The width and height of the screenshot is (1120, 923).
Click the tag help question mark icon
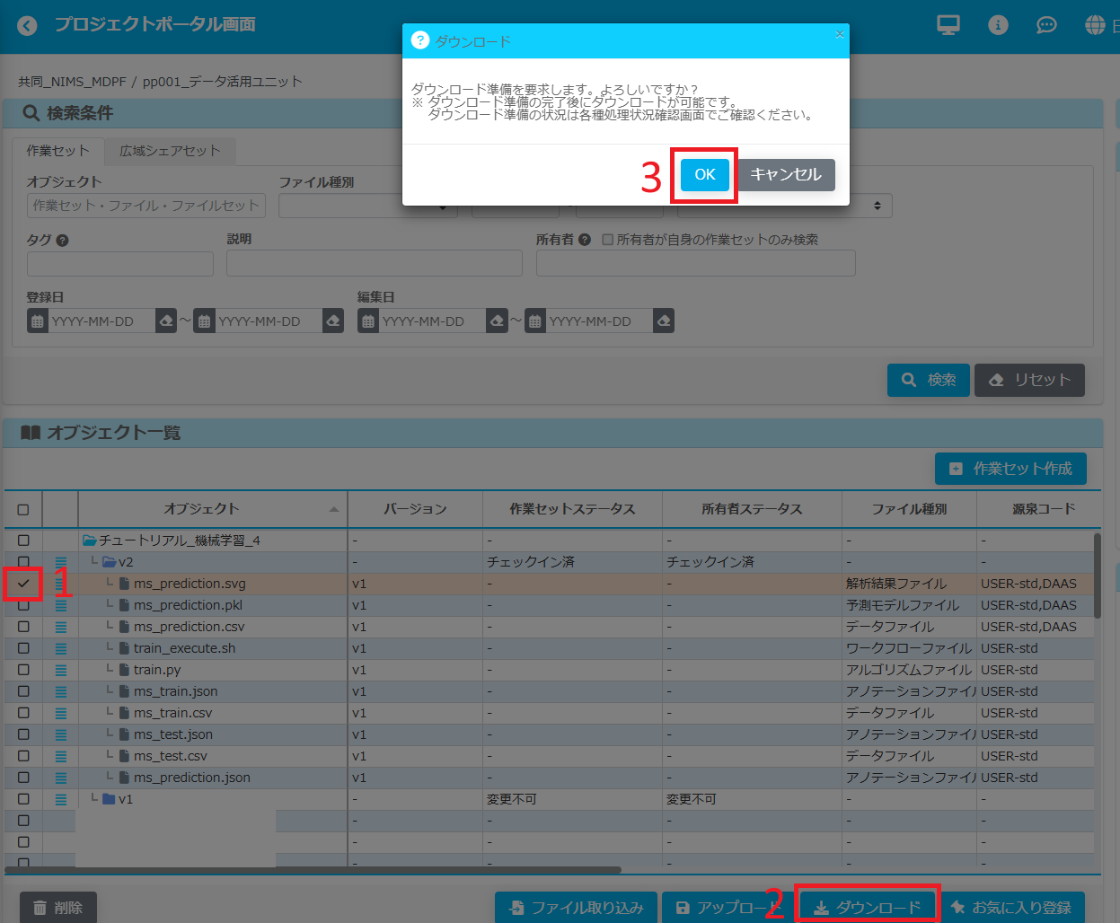point(62,241)
